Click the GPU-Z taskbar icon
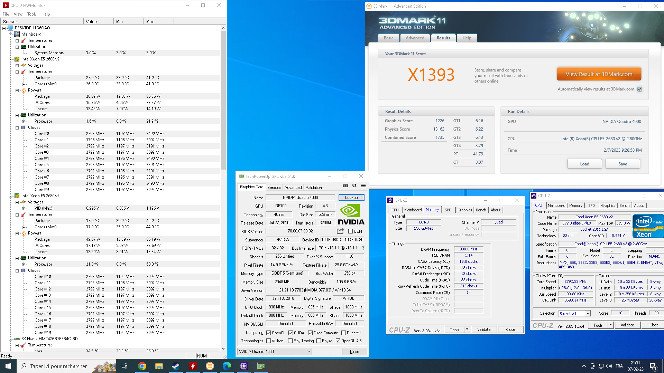Viewport: 664px width, 373px height. click(261, 366)
